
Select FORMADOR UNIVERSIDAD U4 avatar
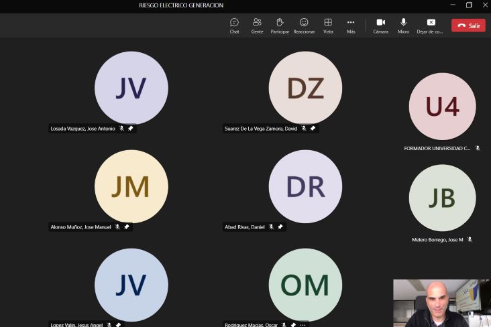(x=443, y=107)
